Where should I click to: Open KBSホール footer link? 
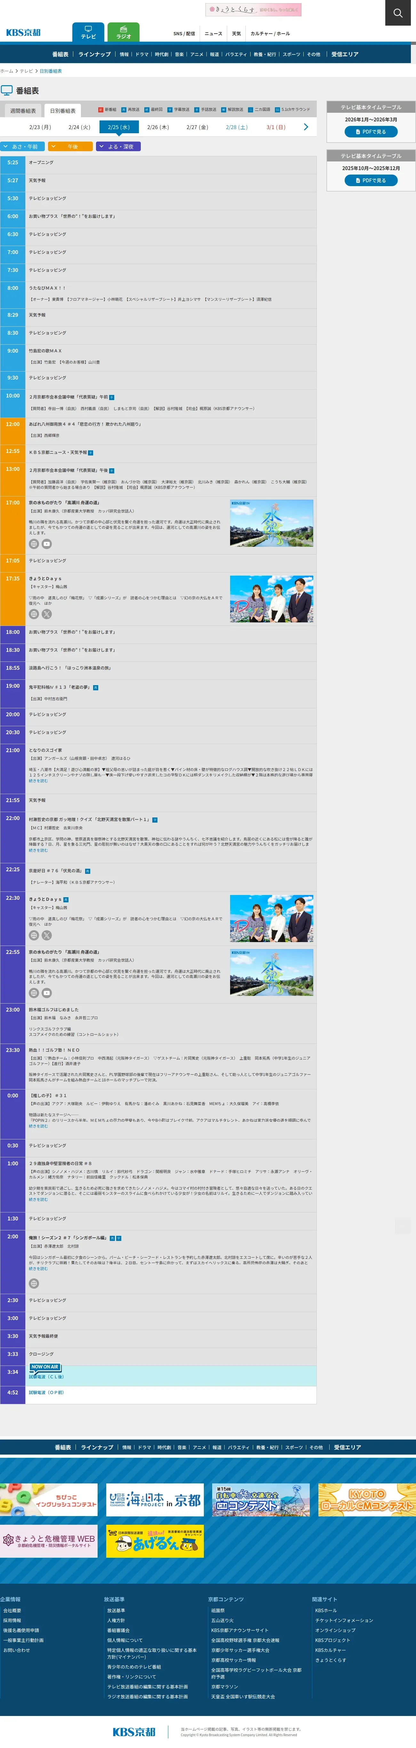[326, 1610]
